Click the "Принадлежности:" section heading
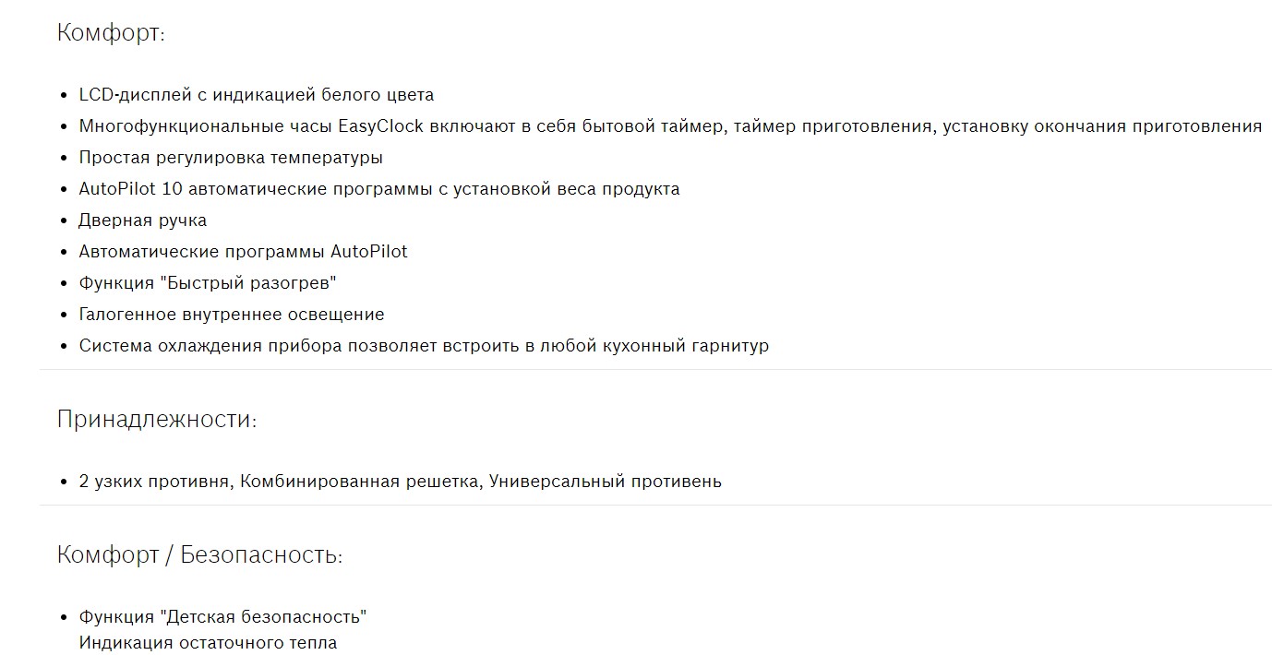This screenshot has height=655, width=1272. (x=156, y=420)
